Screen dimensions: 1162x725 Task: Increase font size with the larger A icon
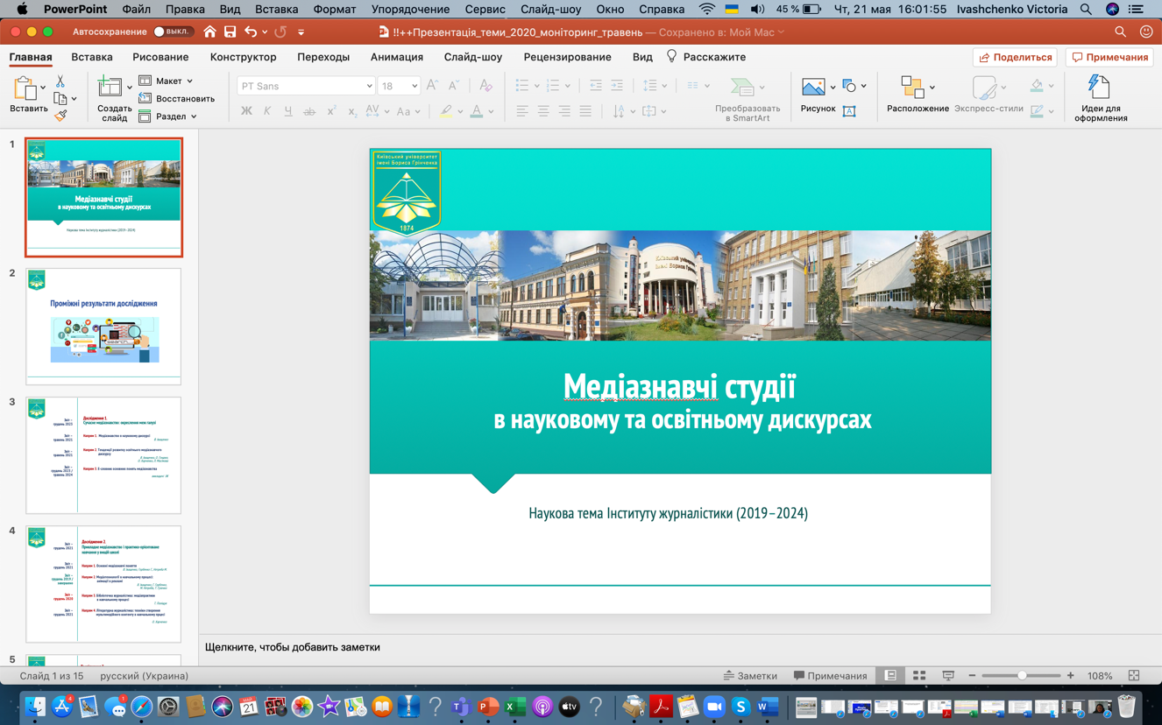(432, 86)
